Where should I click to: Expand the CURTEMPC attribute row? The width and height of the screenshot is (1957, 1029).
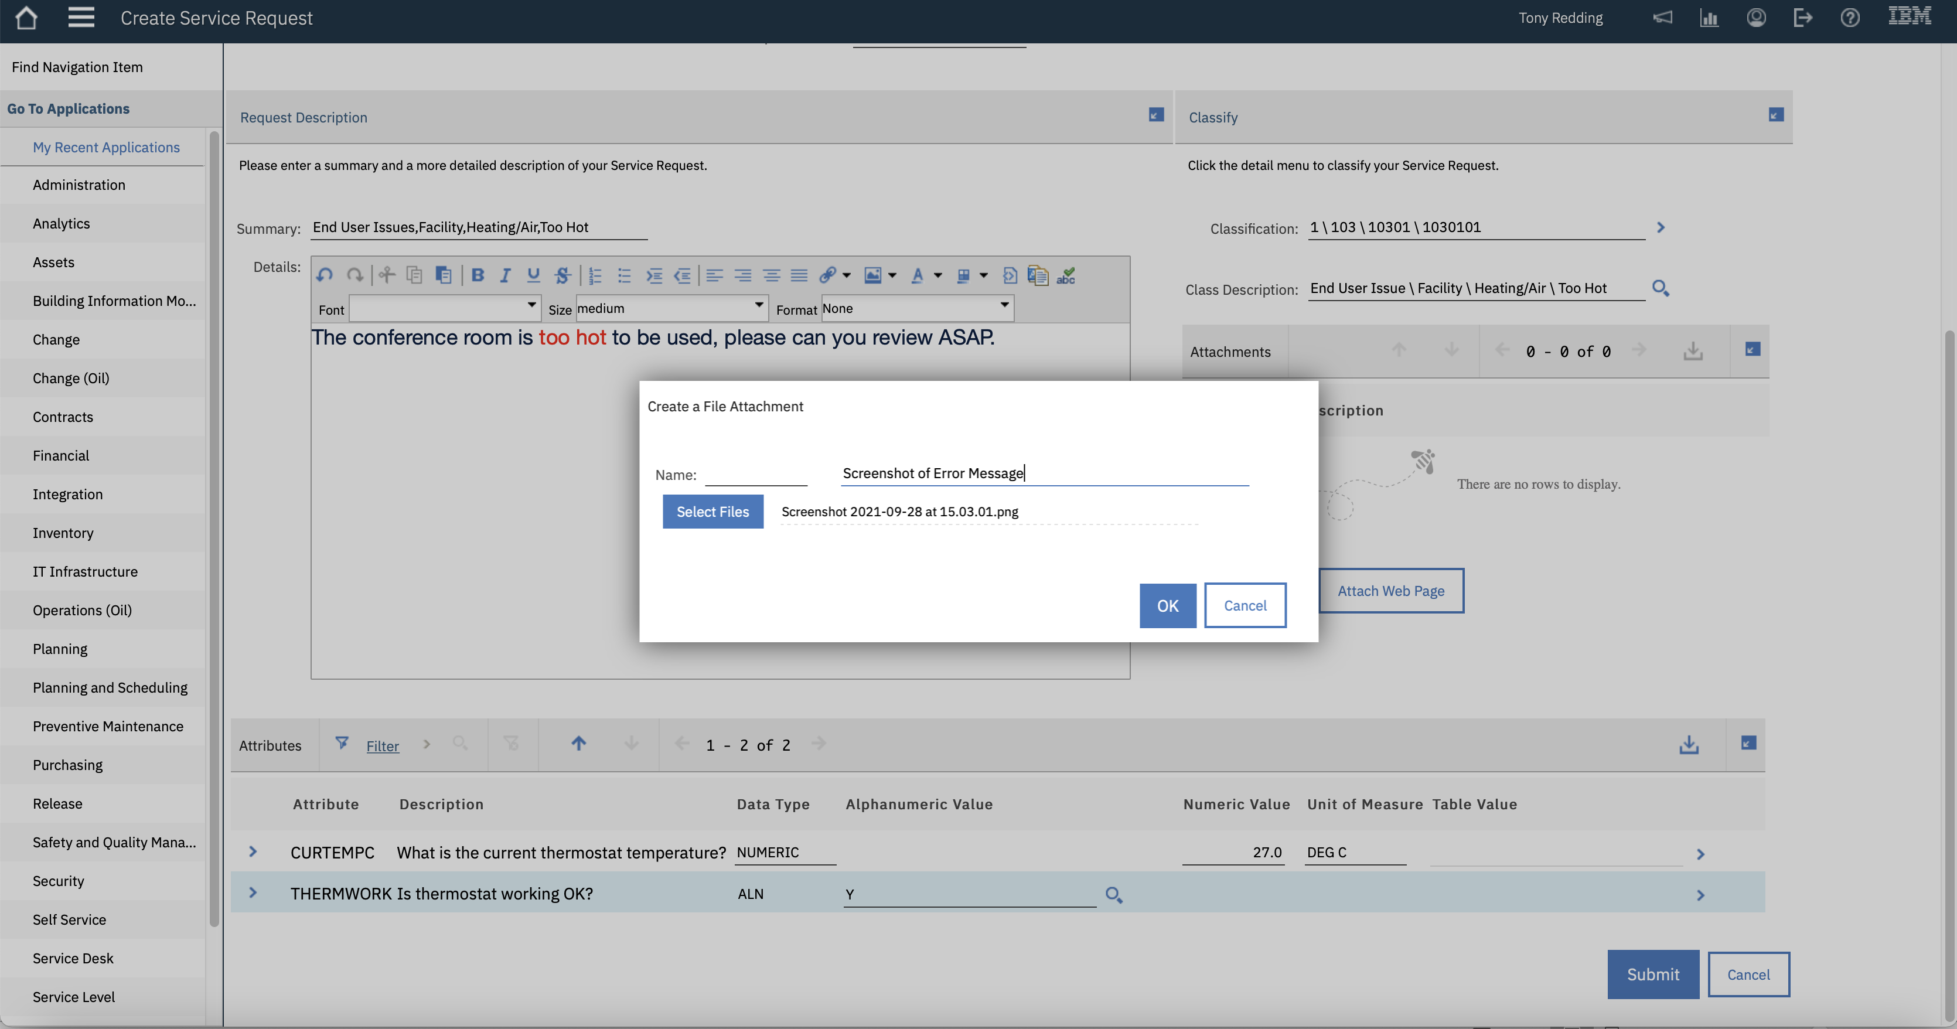[x=252, y=852]
